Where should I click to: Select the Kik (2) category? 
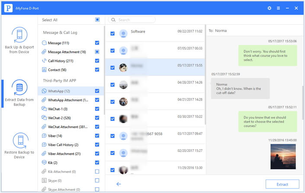[x=71, y=162]
